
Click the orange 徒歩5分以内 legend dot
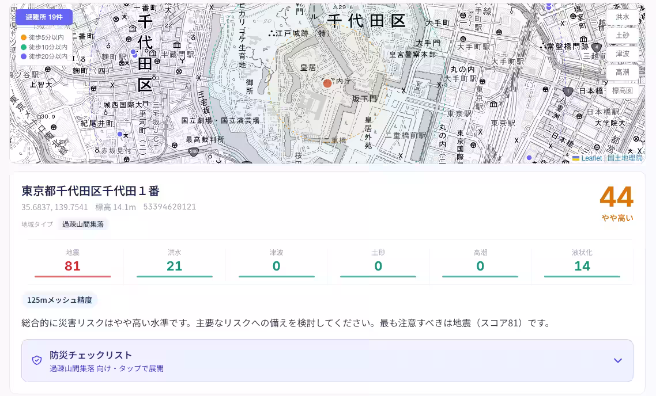[x=24, y=37]
